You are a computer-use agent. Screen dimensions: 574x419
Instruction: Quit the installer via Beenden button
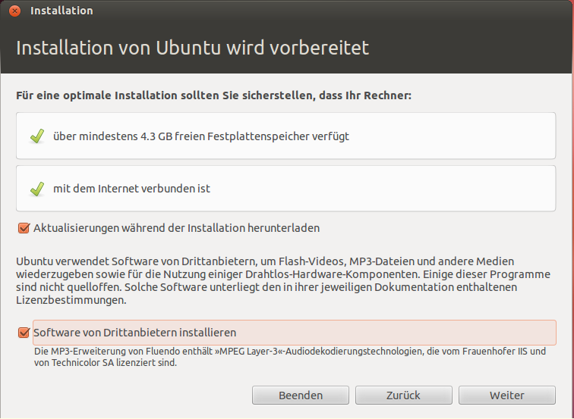point(301,396)
